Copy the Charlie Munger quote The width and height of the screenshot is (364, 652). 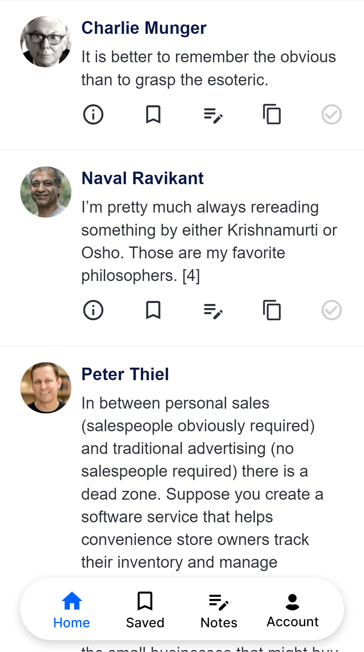point(272,114)
